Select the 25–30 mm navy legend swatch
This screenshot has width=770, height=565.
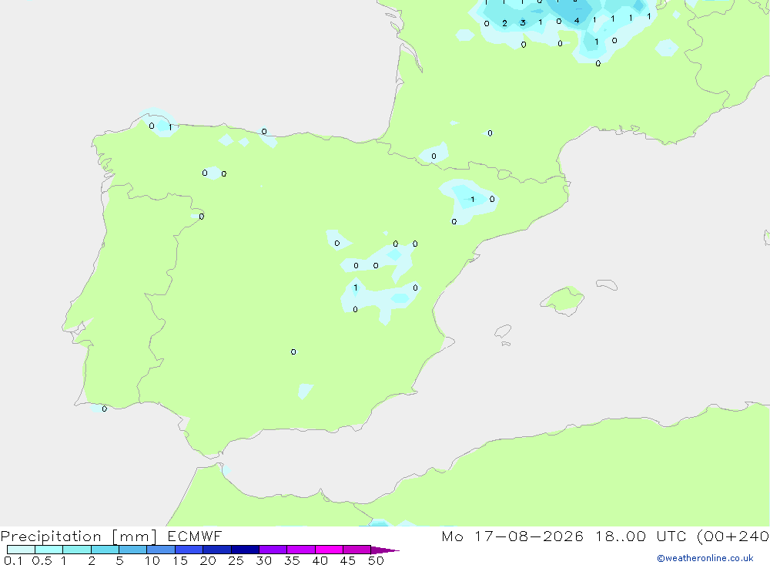pos(245,550)
